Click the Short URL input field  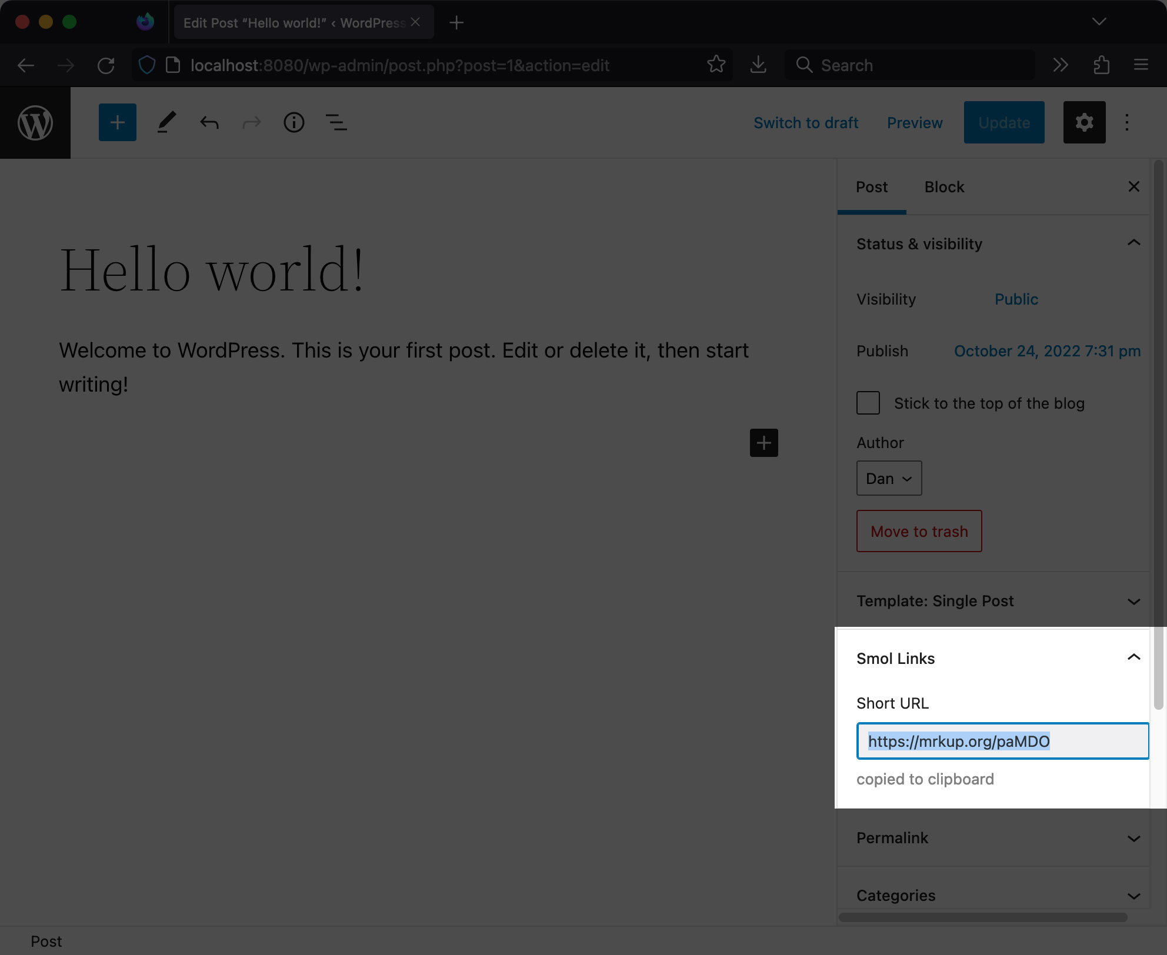click(1002, 741)
